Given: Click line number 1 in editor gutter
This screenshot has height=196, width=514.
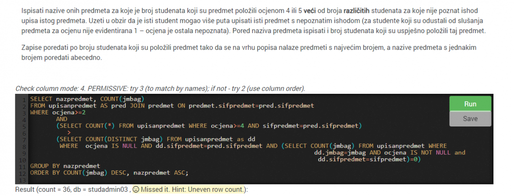Looking at the screenshot, I should coord(24,99).
